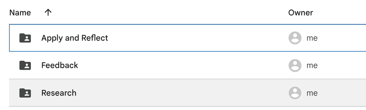Click the "me" owner text in the Feedback row
Image resolution: width=366 pixels, height=110 pixels.
pyautogui.click(x=312, y=65)
